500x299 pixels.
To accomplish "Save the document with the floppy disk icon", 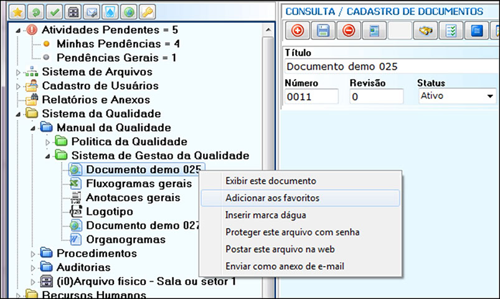I will pyautogui.click(x=323, y=31).
